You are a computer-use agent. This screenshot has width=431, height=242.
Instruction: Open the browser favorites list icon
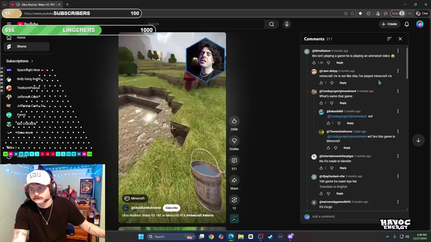(386, 13)
